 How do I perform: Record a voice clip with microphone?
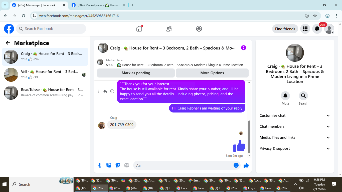100,165
